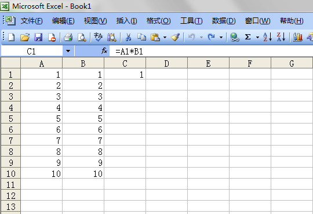Insert Hyperlink using globe icon
Viewport: 313px width, 214px height.
point(234,37)
